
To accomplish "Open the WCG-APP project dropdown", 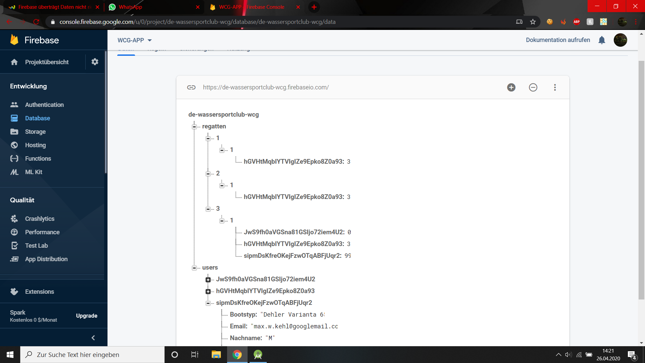I will click(134, 40).
